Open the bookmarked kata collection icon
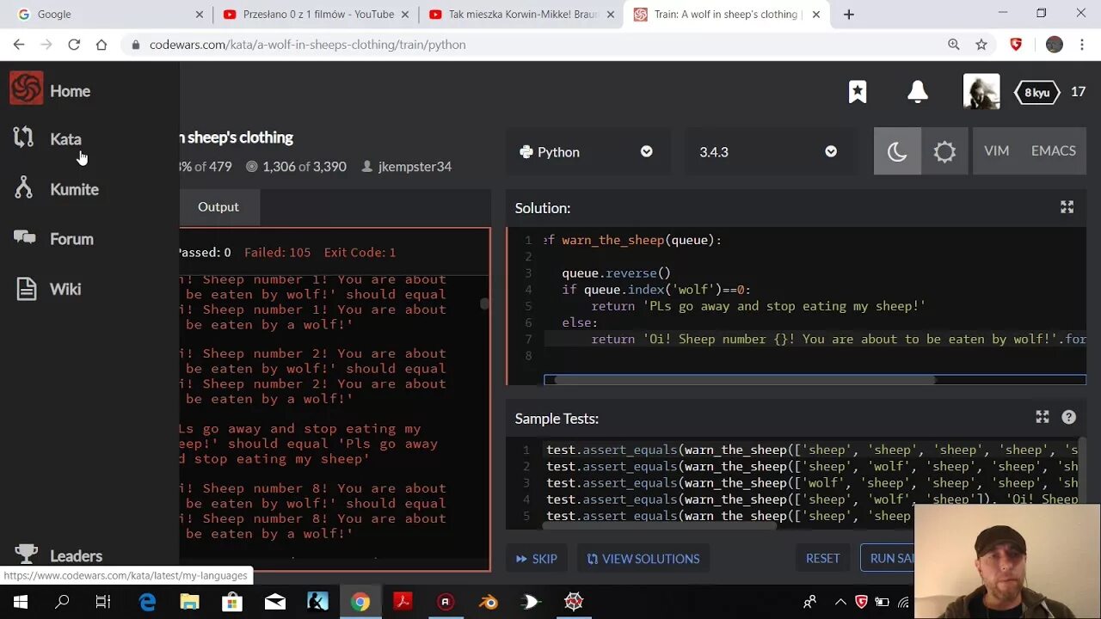This screenshot has width=1101, height=619. (x=858, y=92)
